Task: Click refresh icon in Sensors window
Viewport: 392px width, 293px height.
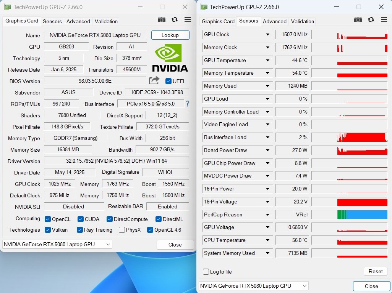Action: pos(371,20)
